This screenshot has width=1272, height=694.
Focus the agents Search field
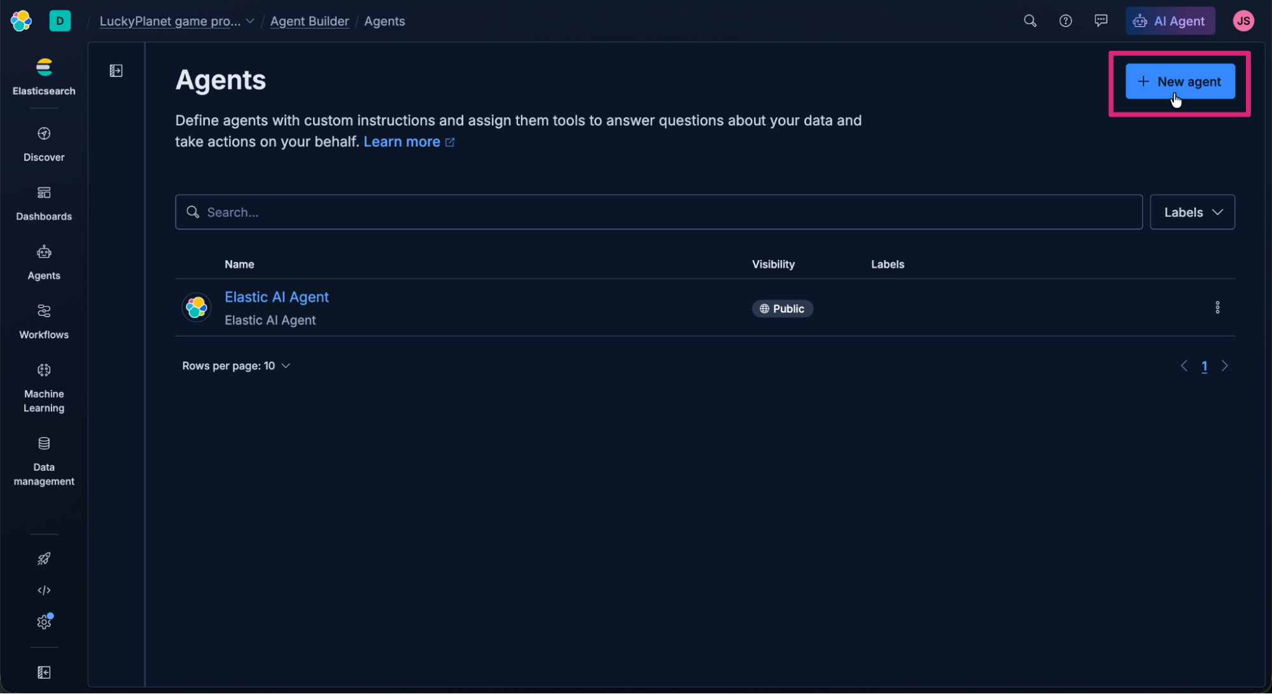point(659,212)
